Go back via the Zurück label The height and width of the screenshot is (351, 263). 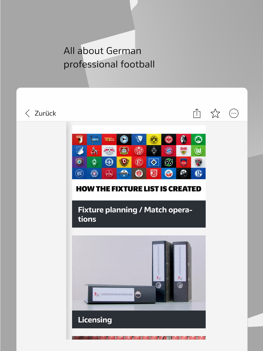45,113
